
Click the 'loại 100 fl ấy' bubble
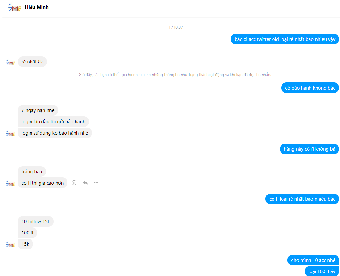322,271
